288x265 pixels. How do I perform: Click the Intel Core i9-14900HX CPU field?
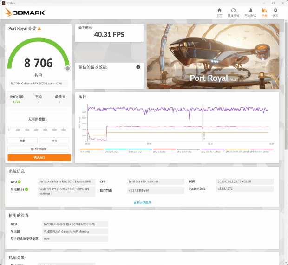click(156, 181)
